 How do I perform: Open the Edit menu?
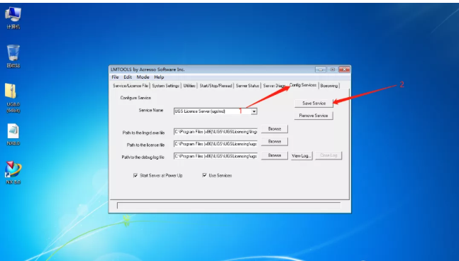pos(128,77)
